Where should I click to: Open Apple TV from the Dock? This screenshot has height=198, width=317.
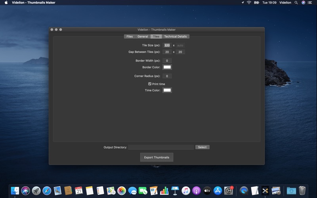207,190
